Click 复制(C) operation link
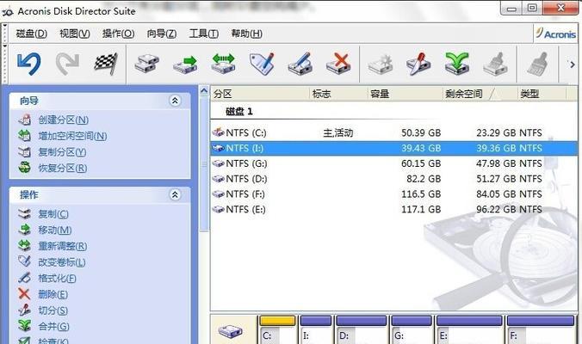The height and width of the screenshot is (344, 582). point(53,214)
